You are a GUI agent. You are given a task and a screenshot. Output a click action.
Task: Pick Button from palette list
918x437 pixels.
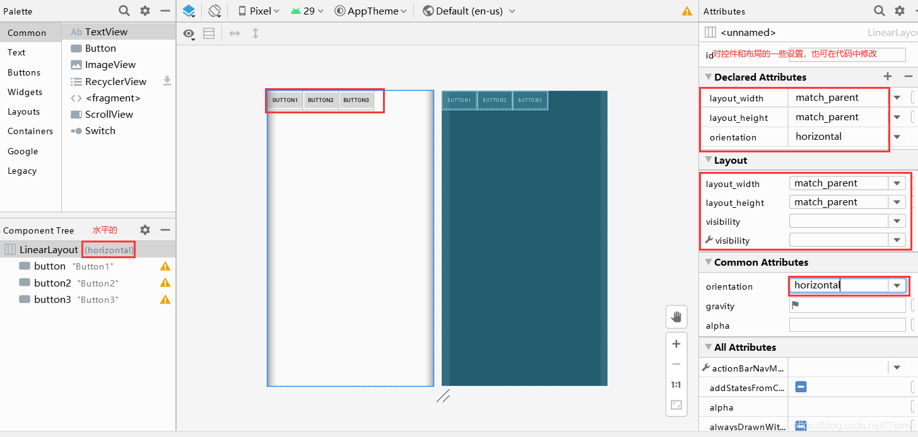tap(119, 48)
